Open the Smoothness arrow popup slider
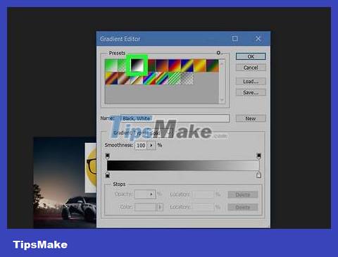The image size is (338, 257). pos(151,145)
